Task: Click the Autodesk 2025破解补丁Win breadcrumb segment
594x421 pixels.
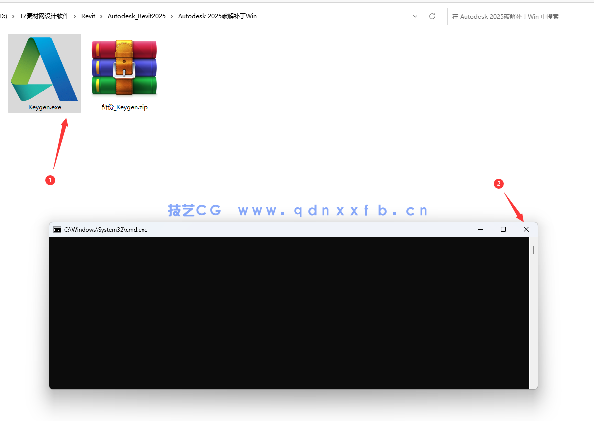Action: [217, 16]
